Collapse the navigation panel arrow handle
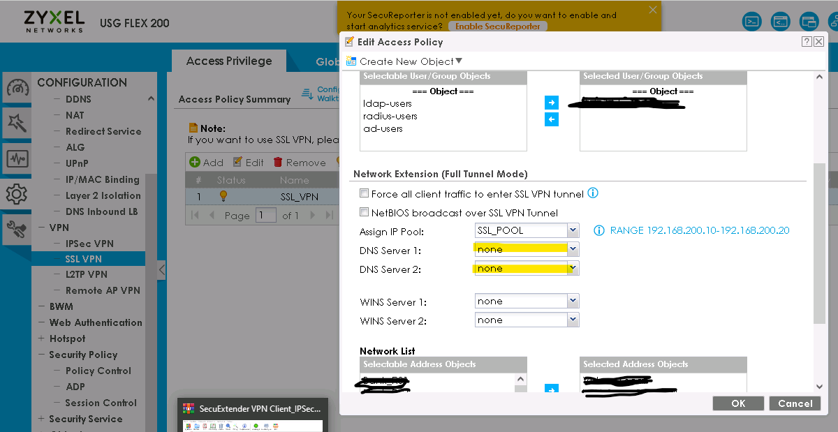838x432 pixels. click(162, 269)
